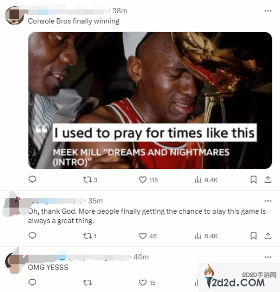Retweet the OMG YESSS tweet

click(88, 283)
